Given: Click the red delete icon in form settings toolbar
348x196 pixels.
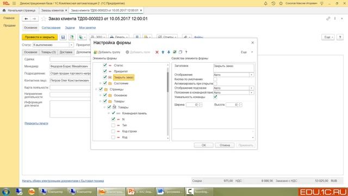Looking at the screenshot, I should tap(157, 52).
